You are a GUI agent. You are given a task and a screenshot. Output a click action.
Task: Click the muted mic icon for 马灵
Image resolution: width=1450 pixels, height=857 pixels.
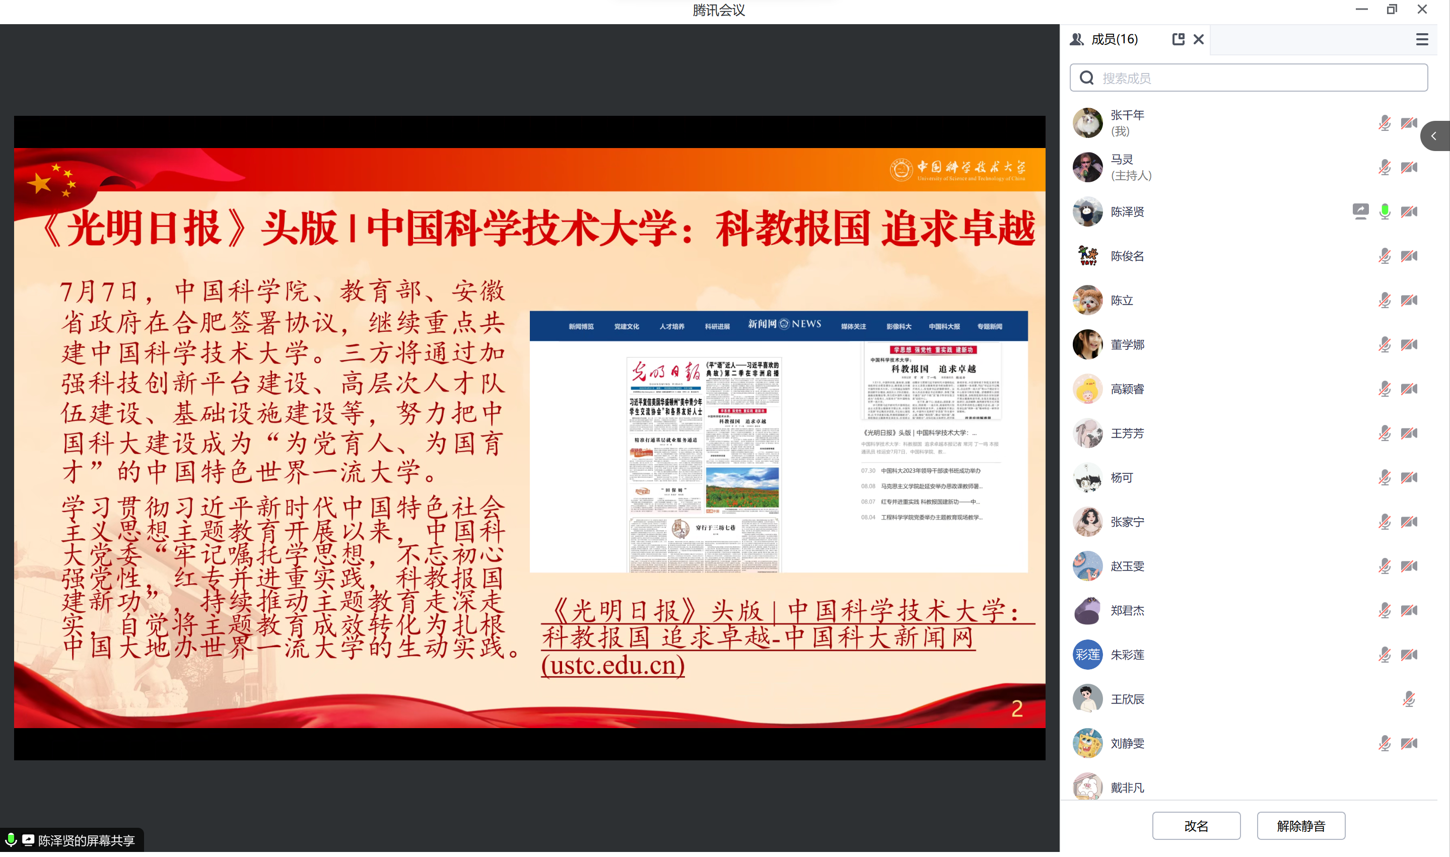tap(1384, 168)
